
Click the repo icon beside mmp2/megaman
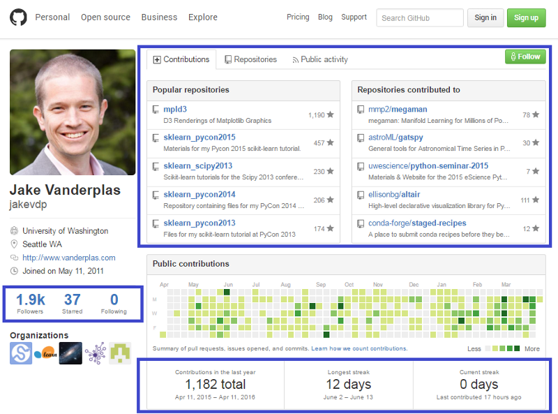(x=361, y=110)
